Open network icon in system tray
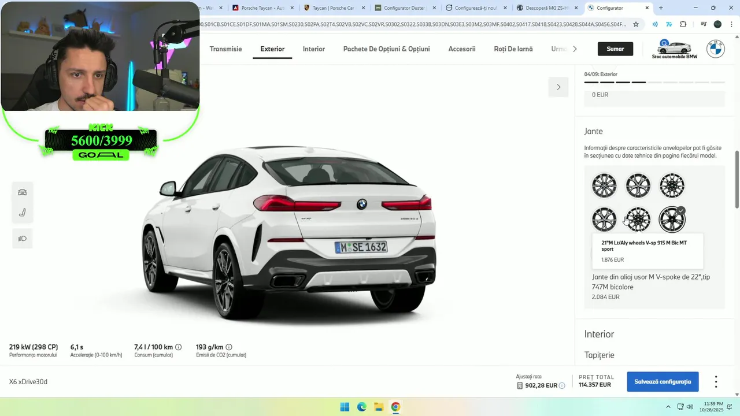Viewport: 740px width, 416px height. tap(680, 407)
